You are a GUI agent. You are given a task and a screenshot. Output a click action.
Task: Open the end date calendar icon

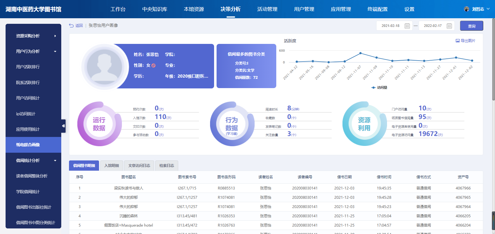click(449, 26)
